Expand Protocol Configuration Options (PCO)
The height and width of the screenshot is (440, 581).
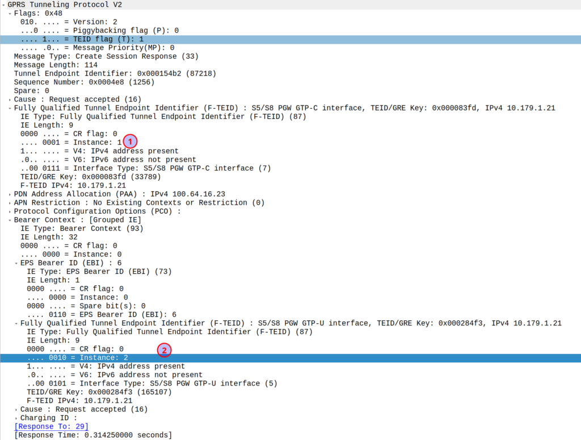point(10,211)
